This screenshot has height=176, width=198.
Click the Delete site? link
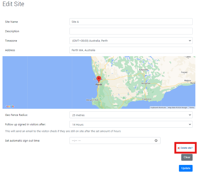click(186, 148)
